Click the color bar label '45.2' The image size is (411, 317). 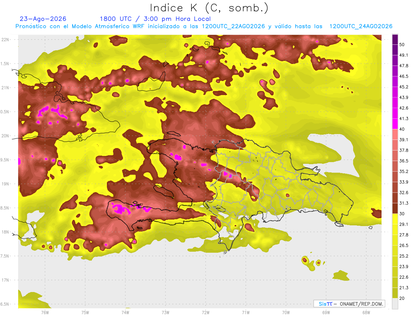pos(403,87)
